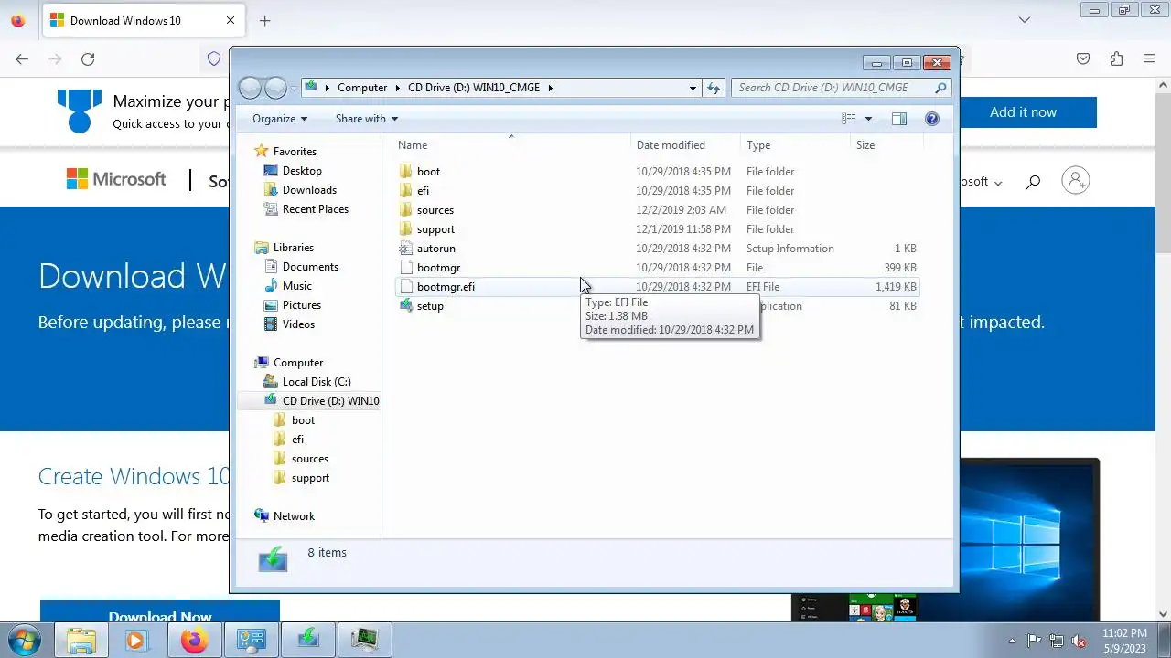The image size is (1171, 658).
Task: Open Firefox extensions puzzle icon
Action: [1116, 58]
